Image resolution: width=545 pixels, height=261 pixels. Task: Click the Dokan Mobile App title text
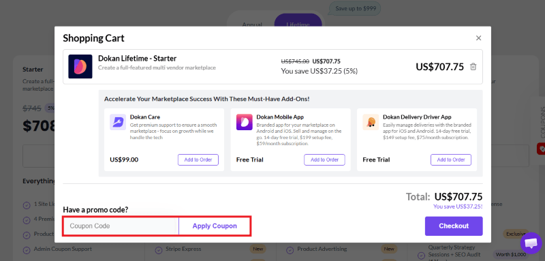click(x=280, y=117)
